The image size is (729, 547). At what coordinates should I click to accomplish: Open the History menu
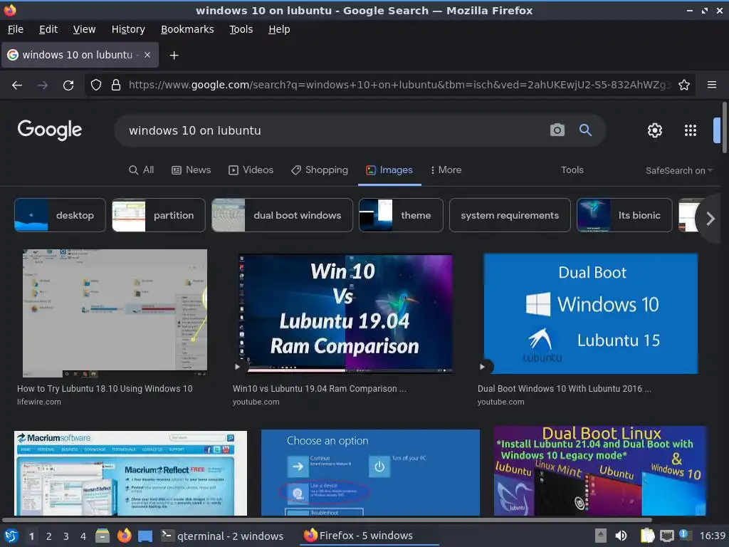(128, 29)
